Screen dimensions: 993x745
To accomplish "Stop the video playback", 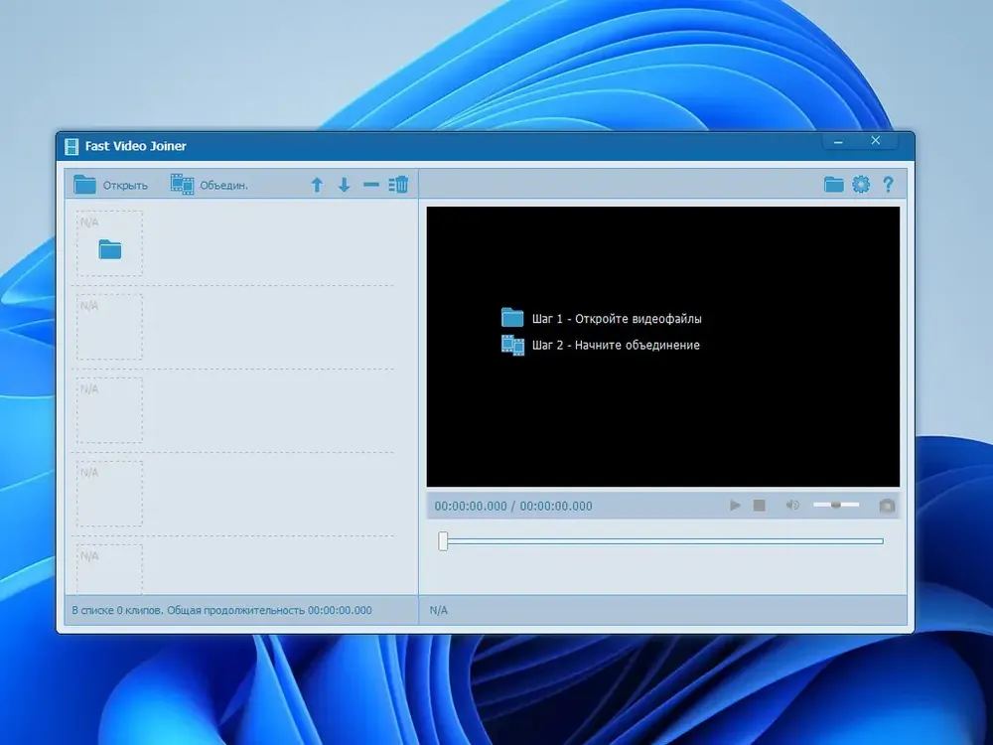I will (x=760, y=506).
